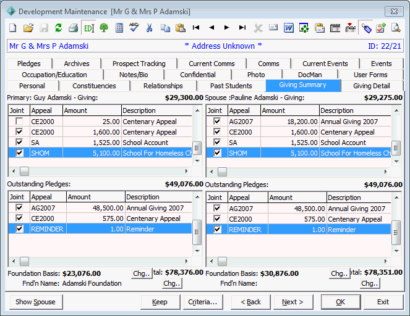Click Amount column header in primary giving grid
This screenshot has width=410, height=316.
point(92,110)
